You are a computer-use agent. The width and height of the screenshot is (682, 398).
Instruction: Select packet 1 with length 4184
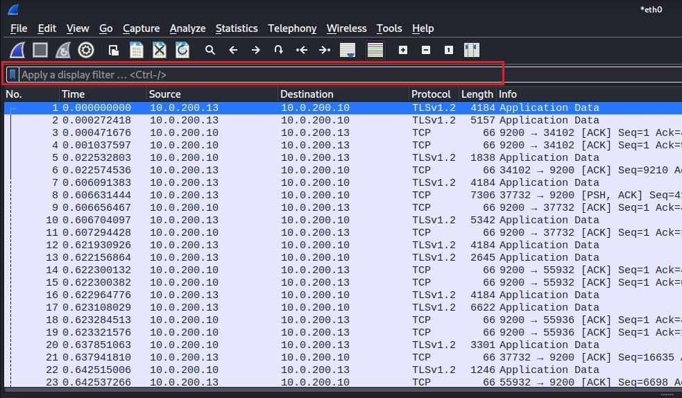(343, 107)
